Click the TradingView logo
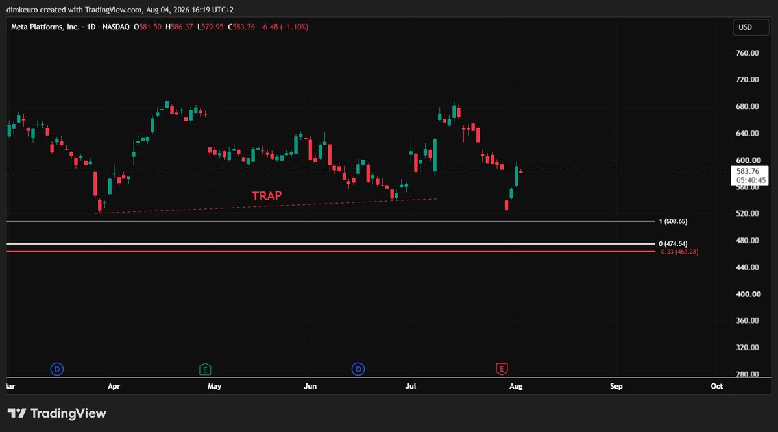778x432 pixels. coord(56,413)
